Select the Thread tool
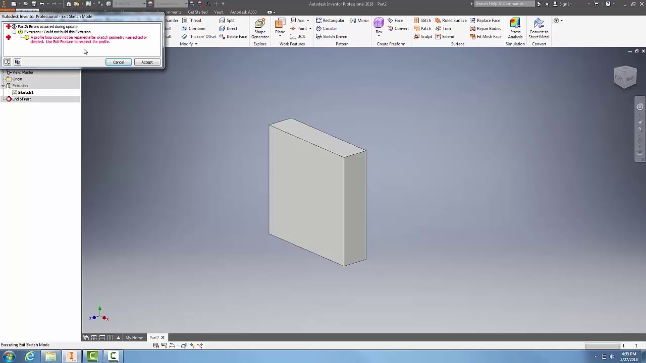The width and height of the screenshot is (646, 363). (191, 20)
